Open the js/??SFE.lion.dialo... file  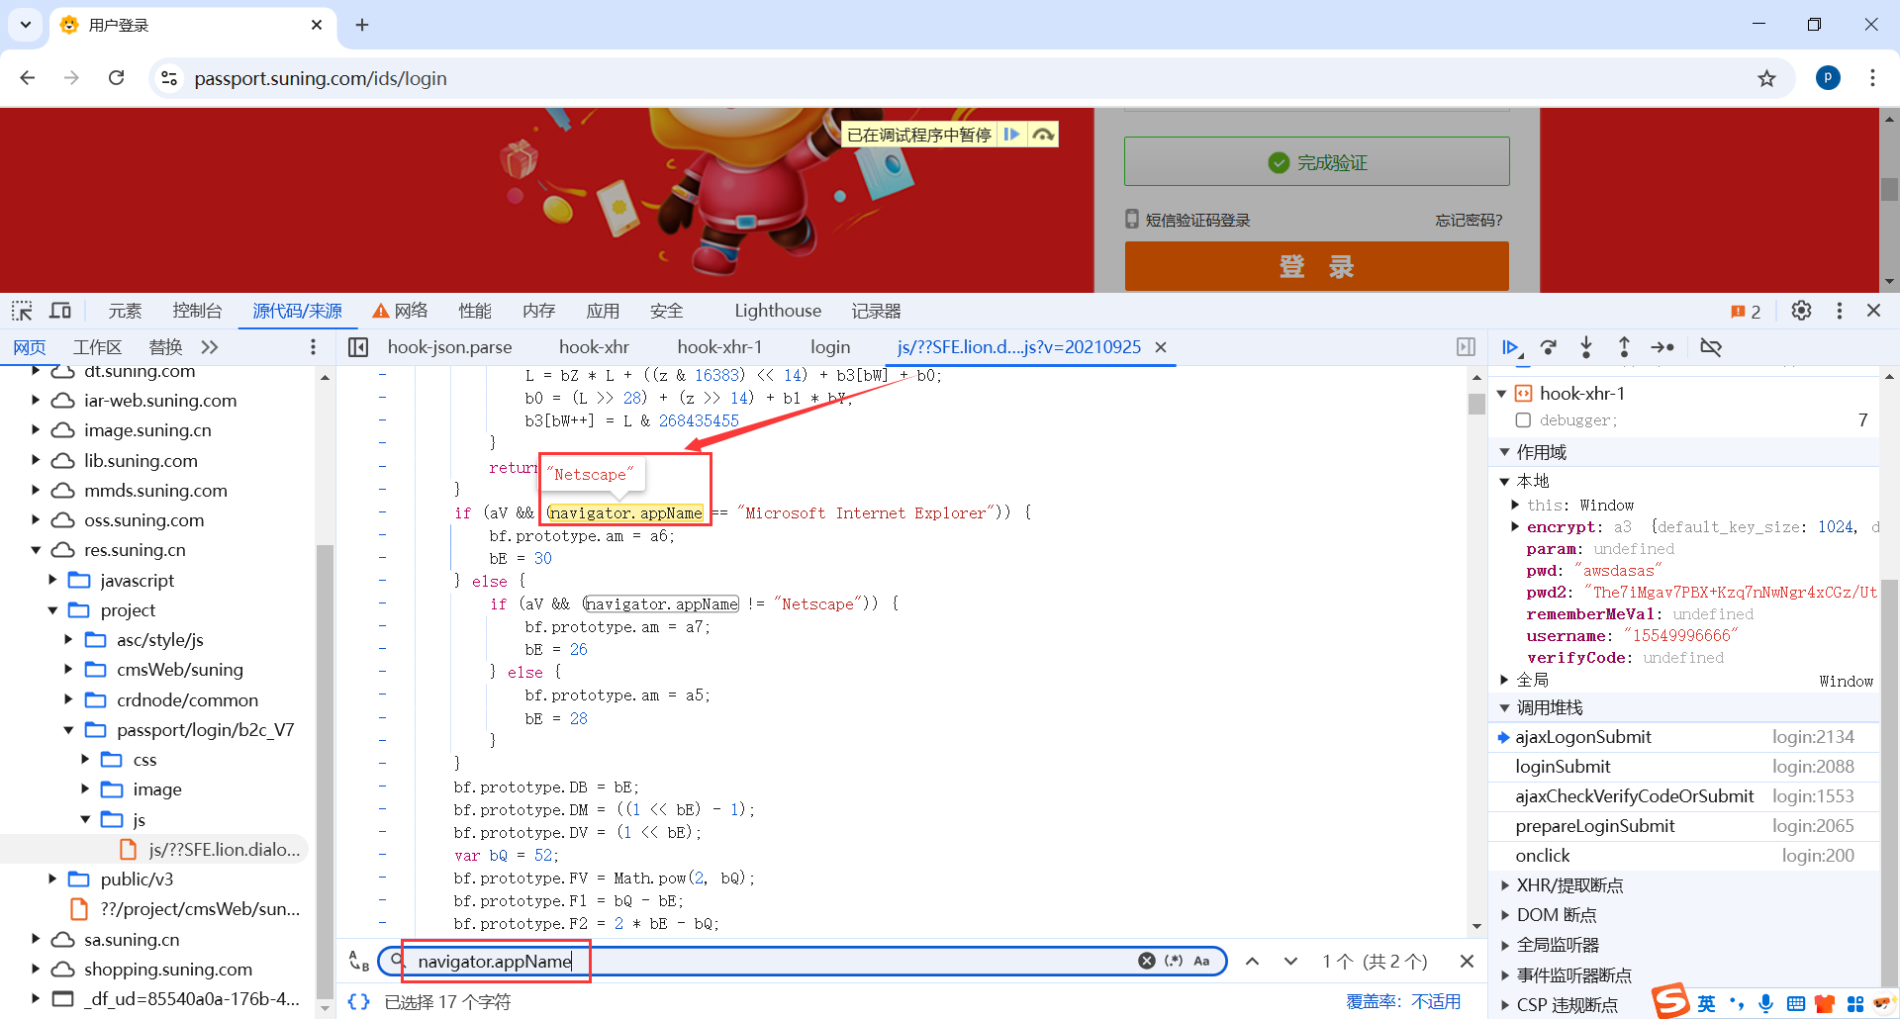223,849
